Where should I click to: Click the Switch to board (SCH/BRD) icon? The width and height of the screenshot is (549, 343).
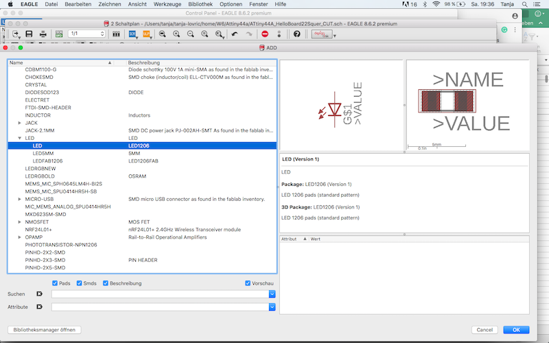point(59,34)
